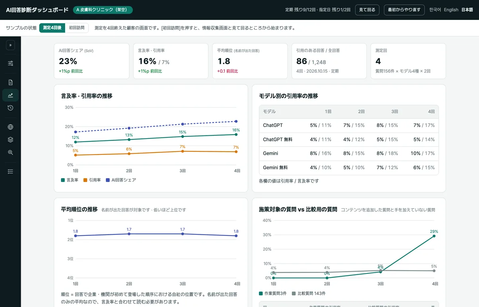This screenshot has height=307, width=479.
Task: Click 質問156件 × モデル4種 × 2回 text
Action: point(403,71)
